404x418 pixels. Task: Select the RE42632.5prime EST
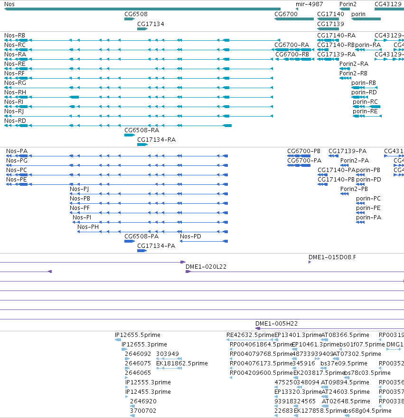[x=250, y=340]
